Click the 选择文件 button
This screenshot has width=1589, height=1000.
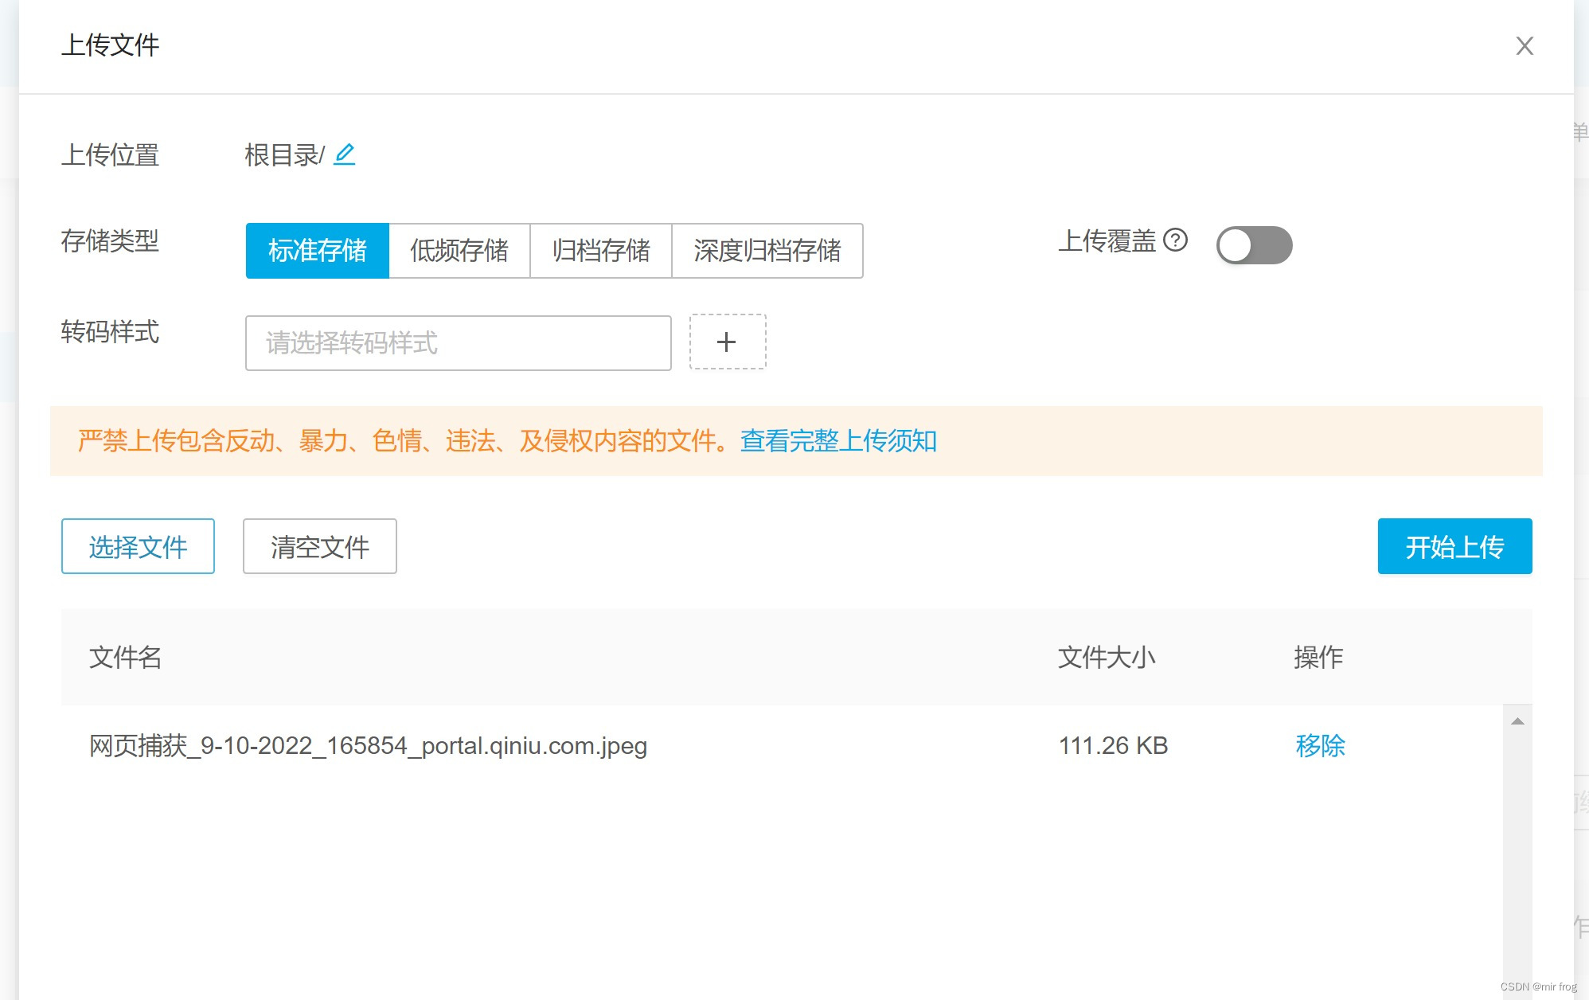pos(138,546)
